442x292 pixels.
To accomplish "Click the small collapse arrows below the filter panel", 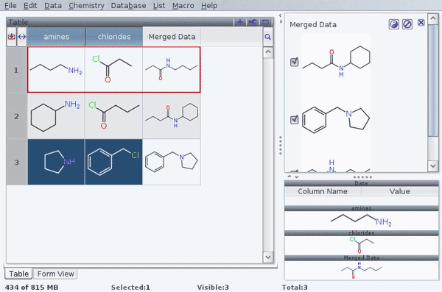I will 293,177.
